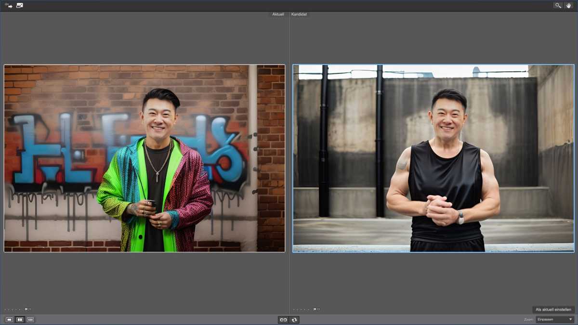The height and width of the screenshot is (325, 578).
Task: Select the magnifier zoom tool
Action: click(x=558, y=5)
